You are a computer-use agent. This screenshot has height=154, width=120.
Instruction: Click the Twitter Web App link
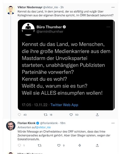tap(64, 105)
